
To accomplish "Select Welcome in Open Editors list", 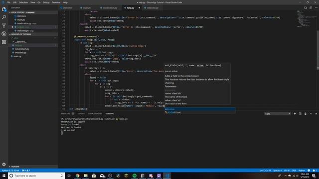I will (x=21, y=16).
